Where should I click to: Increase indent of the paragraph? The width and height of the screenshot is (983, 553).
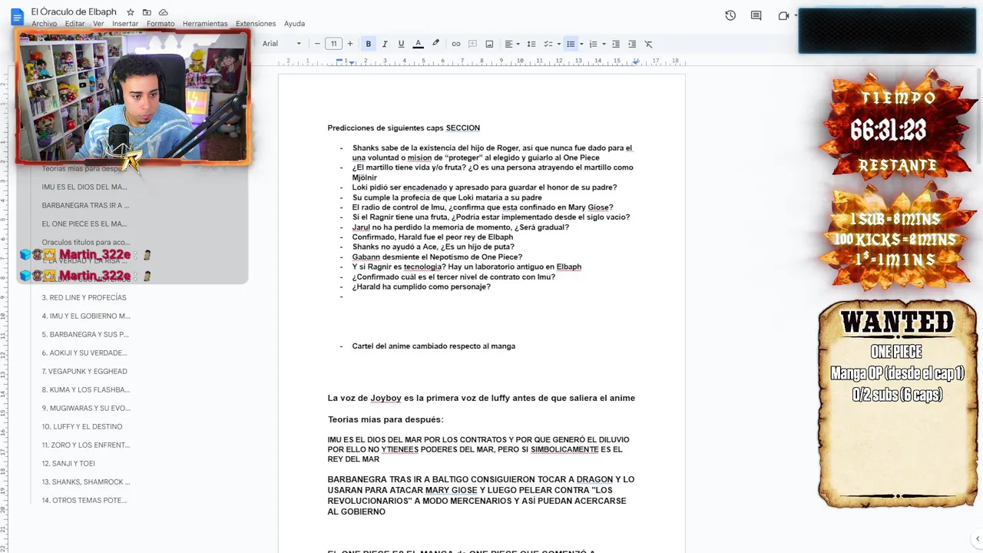[x=632, y=44]
